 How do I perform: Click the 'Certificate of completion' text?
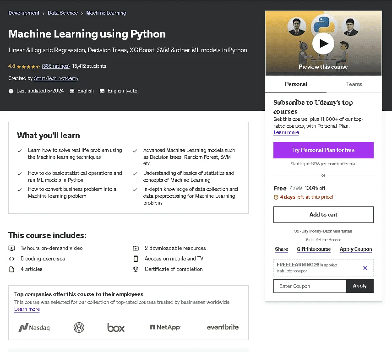pos(174,269)
